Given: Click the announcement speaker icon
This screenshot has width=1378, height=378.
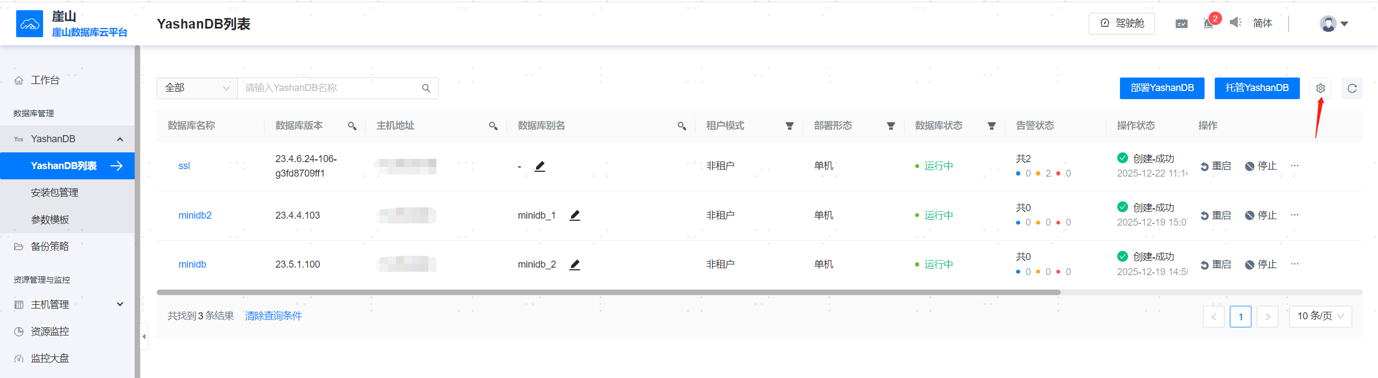Looking at the screenshot, I should pyautogui.click(x=1235, y=24).
